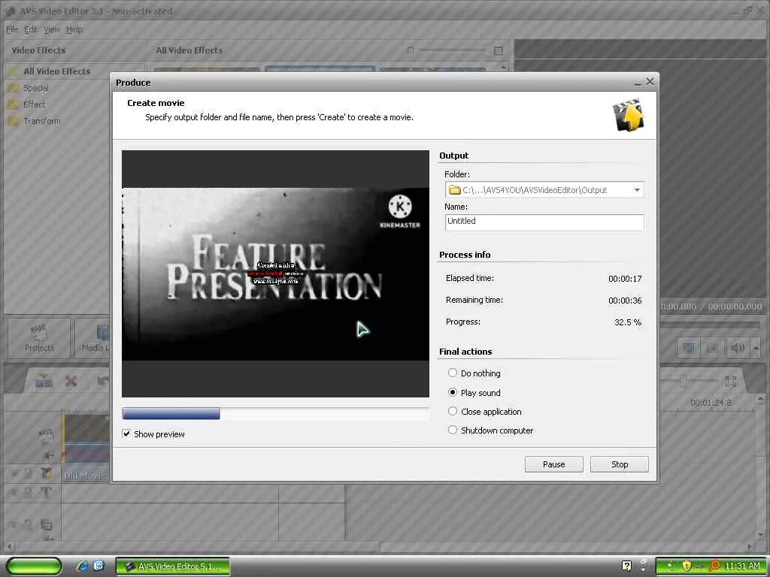Minimize the Produce dialog
The image size is (770, 577).
(x=638, y=83)
